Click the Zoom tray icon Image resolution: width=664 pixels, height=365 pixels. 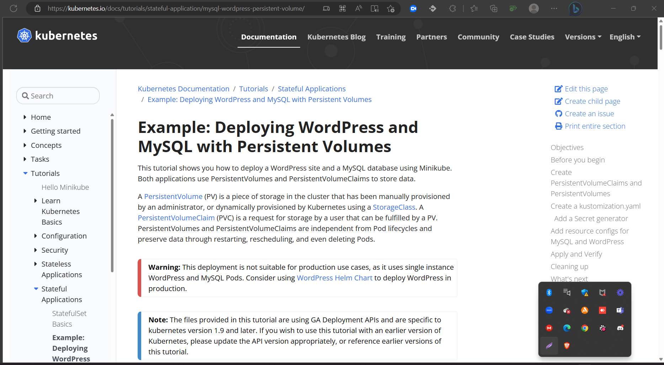pyautogui.click(x=549, y=310)
